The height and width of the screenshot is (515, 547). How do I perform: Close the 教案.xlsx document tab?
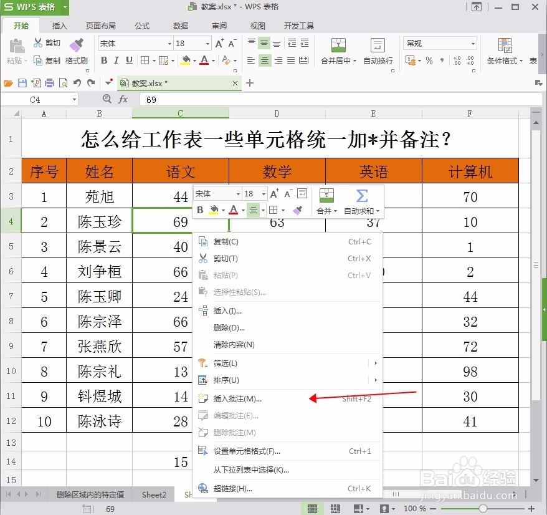point(235,83)
